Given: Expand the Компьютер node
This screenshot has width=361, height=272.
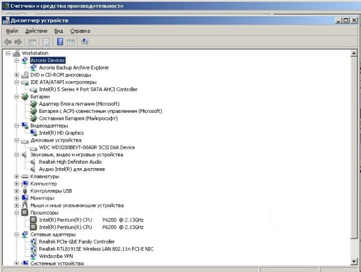Looking at the screenshot, I should pos(16,183).
